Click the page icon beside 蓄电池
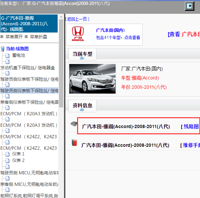The width and height of the screenshot is (200, 198). pyautogui.click(x=8, y=55)
